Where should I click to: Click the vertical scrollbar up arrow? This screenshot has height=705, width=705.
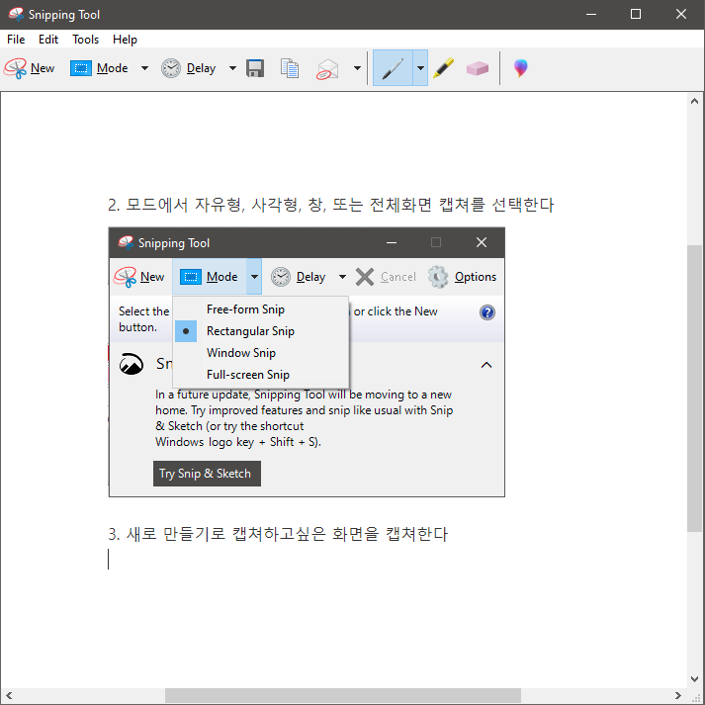pos(695,102)
